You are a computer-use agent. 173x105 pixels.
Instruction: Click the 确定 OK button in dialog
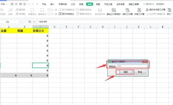coord(126,72)
